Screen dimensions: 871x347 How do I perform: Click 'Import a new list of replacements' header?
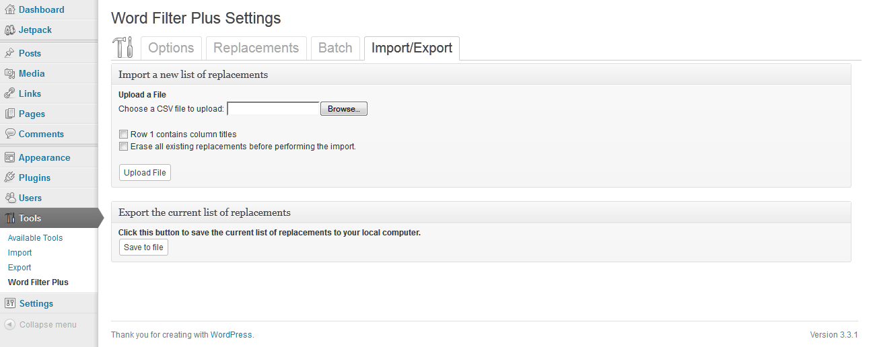(193, 75)
